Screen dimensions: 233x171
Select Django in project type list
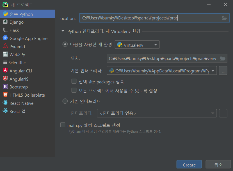click(x=17, y=22)
